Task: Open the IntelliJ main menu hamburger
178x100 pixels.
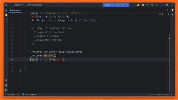Action: click(x=11, y=5)
